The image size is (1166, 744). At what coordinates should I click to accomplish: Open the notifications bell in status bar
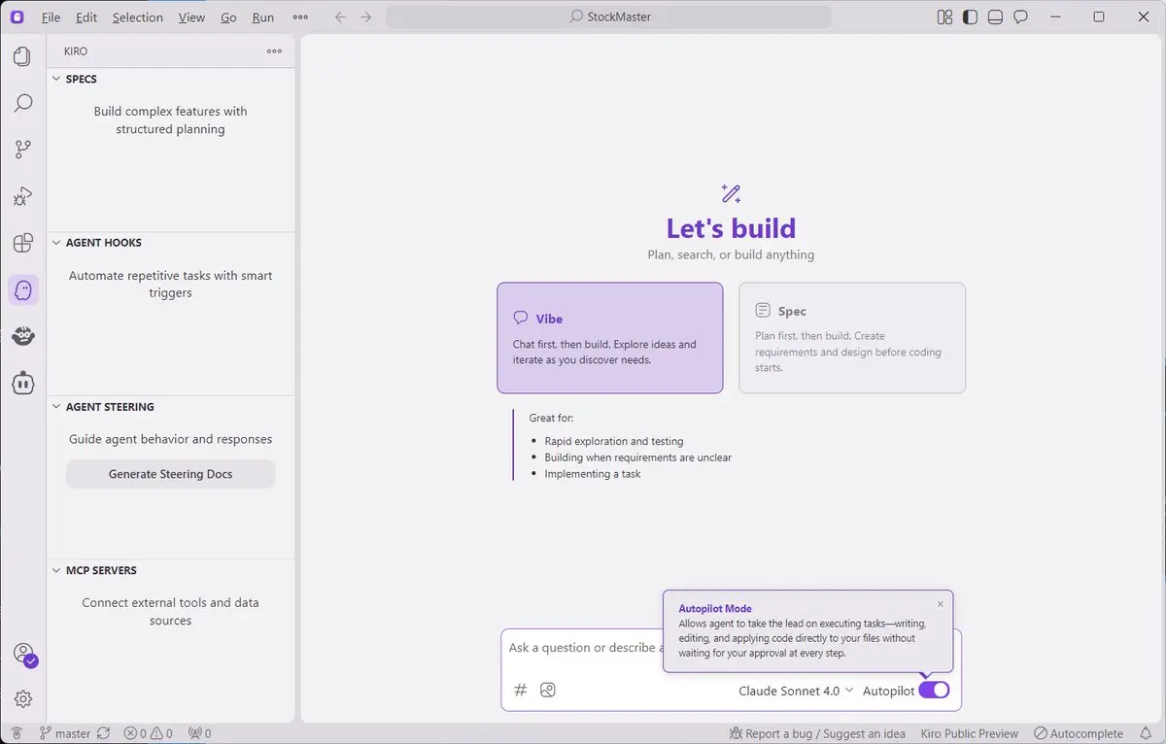coord(1148,733)
